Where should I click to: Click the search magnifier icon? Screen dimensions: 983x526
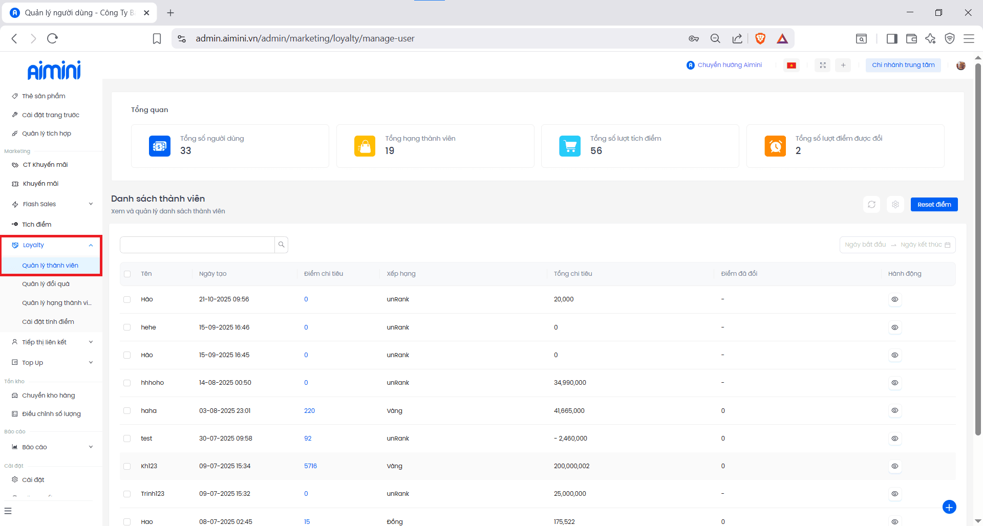click(x=281, y=245)
